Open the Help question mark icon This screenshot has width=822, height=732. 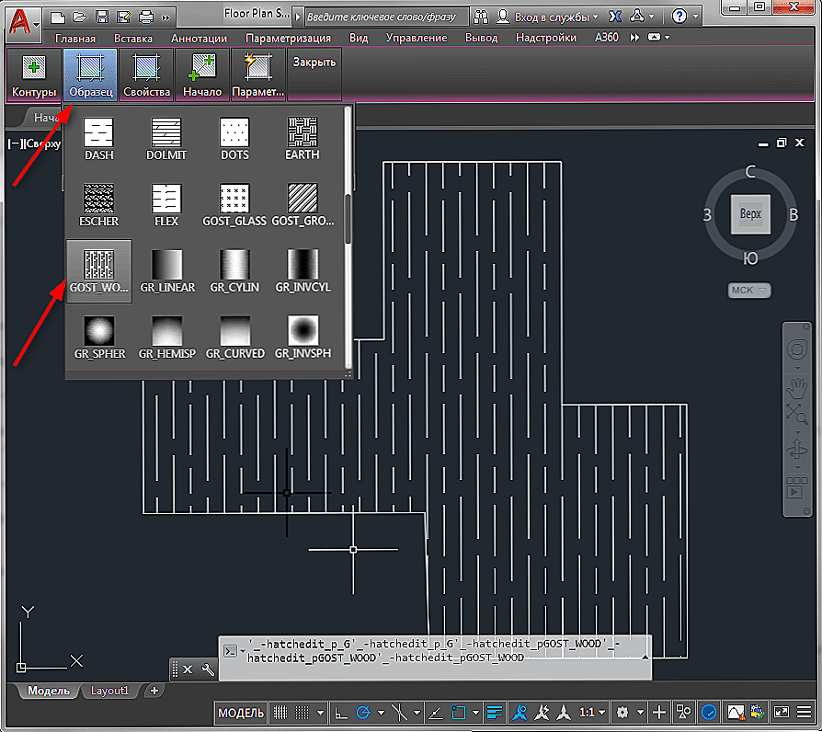coord(679,17)
